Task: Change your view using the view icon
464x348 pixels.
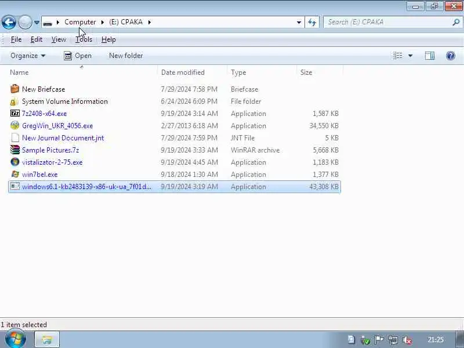Action: coord(398,56)
